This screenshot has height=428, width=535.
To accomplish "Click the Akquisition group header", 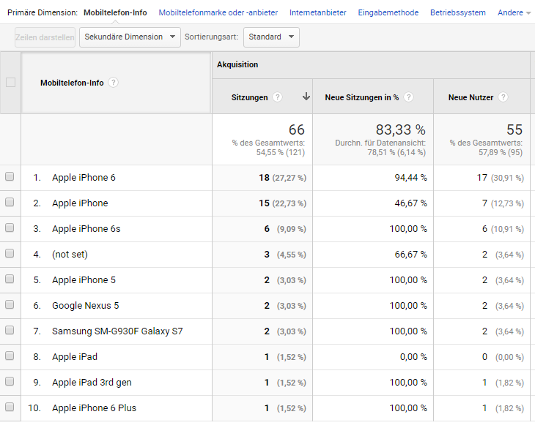I will (x=237, y=64).
